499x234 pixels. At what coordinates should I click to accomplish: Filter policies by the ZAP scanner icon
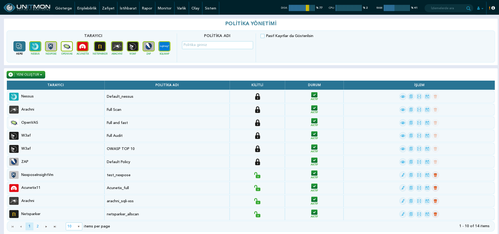pos(149,46)
